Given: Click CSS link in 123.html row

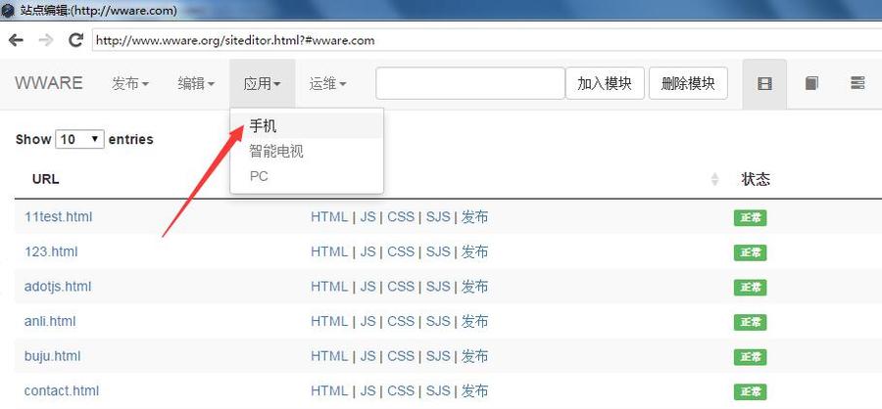Looking at the screenshot, I should (401, 251).
